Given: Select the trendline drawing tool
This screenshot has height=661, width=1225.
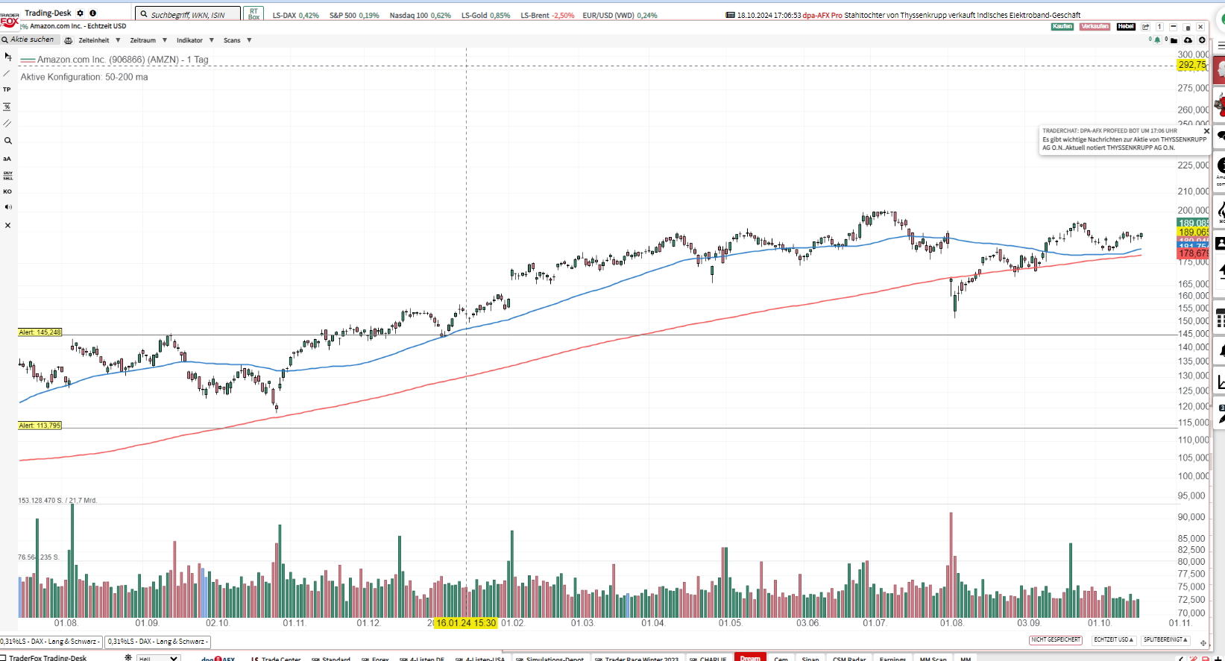Looking at the screenshot, I should [7, 72].
